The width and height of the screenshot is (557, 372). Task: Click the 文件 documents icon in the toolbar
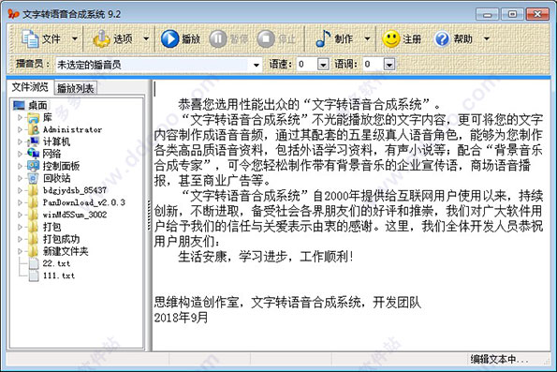coord(30,38)
